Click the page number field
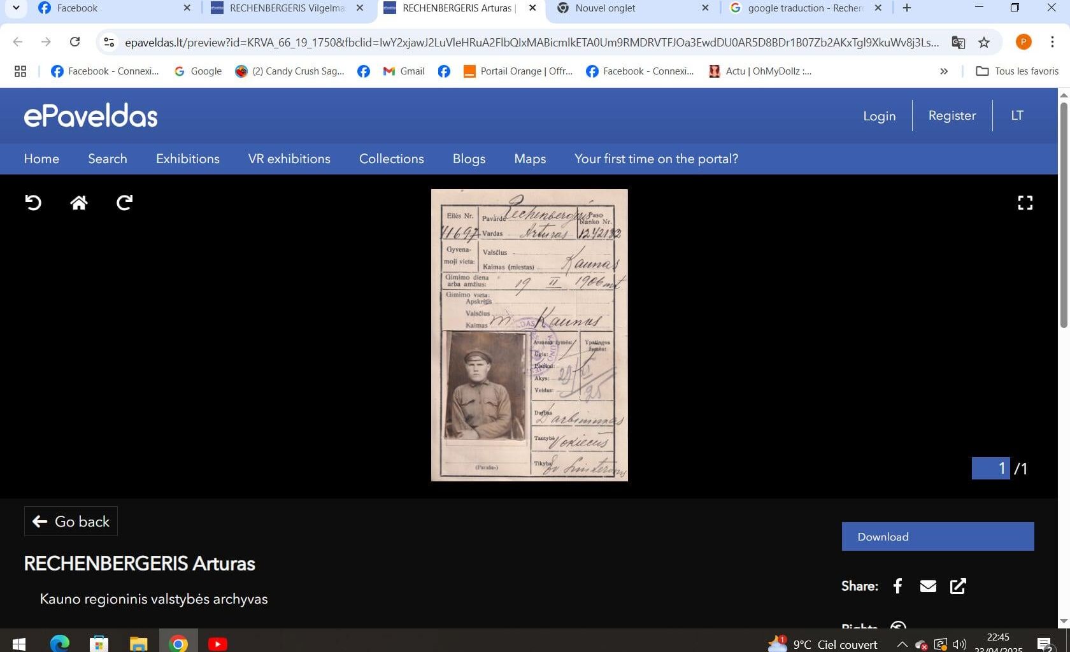The width and height of the screenshot is (1070, 652). point(990,469)
